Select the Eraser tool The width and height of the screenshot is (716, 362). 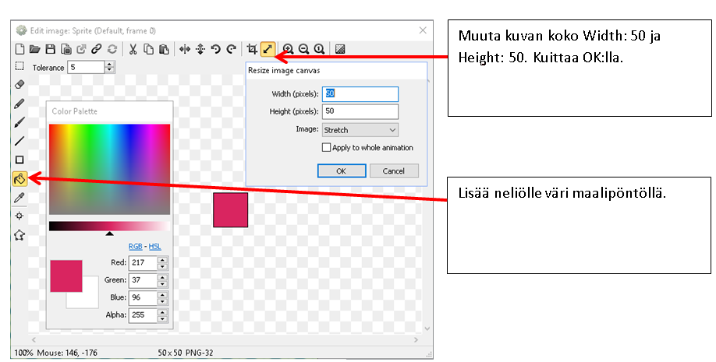click(20, 84)
